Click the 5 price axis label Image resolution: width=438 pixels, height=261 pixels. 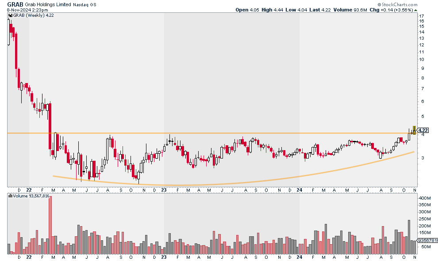423,117
